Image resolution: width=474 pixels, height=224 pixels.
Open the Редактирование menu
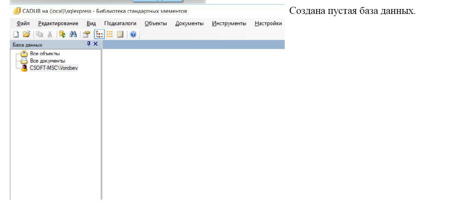coord(58,23)
